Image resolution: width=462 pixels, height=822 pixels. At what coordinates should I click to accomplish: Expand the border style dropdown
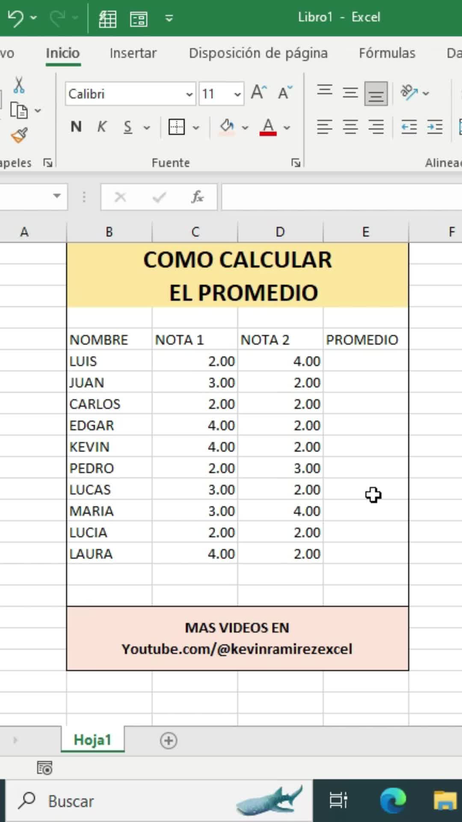(196, 127)
